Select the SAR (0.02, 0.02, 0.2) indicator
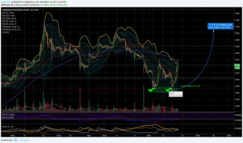This screenshot has width=243, height=143. coord(11,30)
